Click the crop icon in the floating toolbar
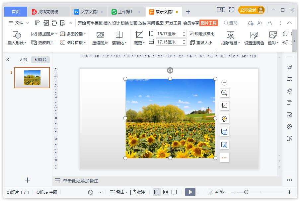 [224, 105]
